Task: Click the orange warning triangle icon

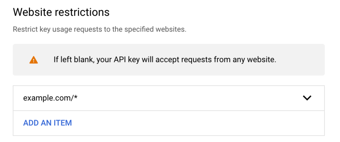Action: click(x=34, y=60)
